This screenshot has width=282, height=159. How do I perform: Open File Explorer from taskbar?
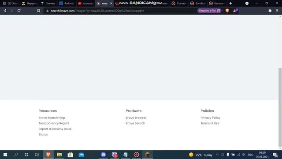click(59, 155)
